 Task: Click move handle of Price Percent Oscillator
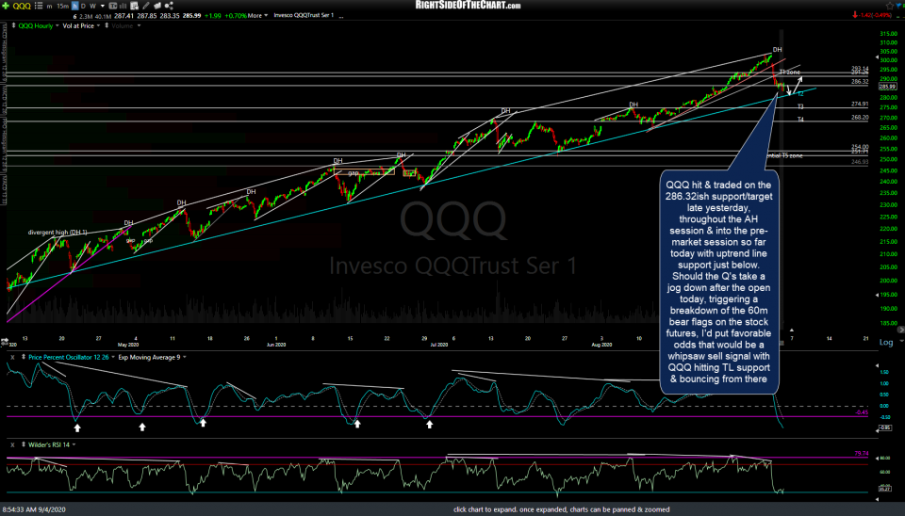tap(23, 358)
